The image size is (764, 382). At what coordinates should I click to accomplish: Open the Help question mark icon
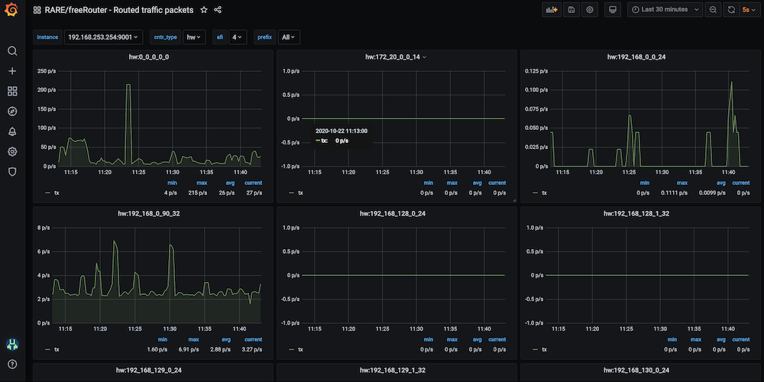12,364
